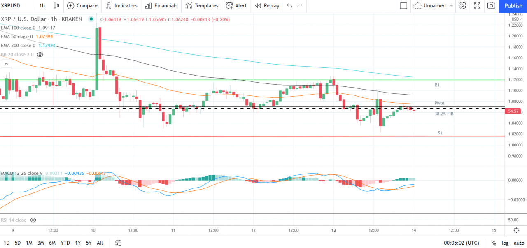The width and height of the screenshot is (527, 248).
Task: Enter fullscreen mode with the expand icon
Action: pos(477,6)
